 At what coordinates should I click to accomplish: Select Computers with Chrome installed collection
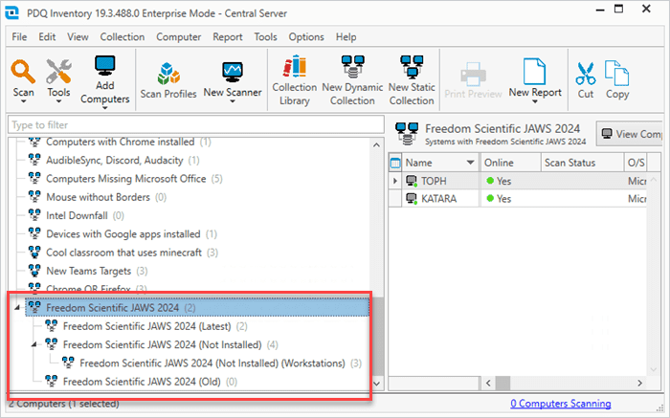point(120,142)
